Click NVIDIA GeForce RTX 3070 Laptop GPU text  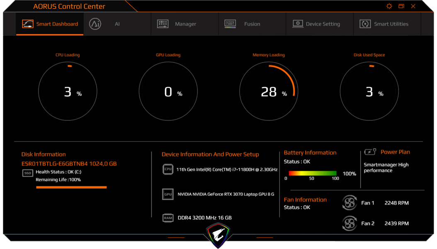click(x=226, y=194)
